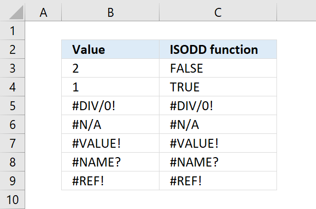Select column A header
This screenshot has width=316, height=209.
[x=43, y=12]
